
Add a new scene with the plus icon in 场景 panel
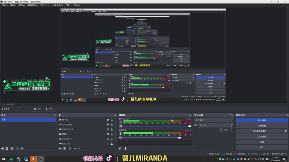coord(3,148)
